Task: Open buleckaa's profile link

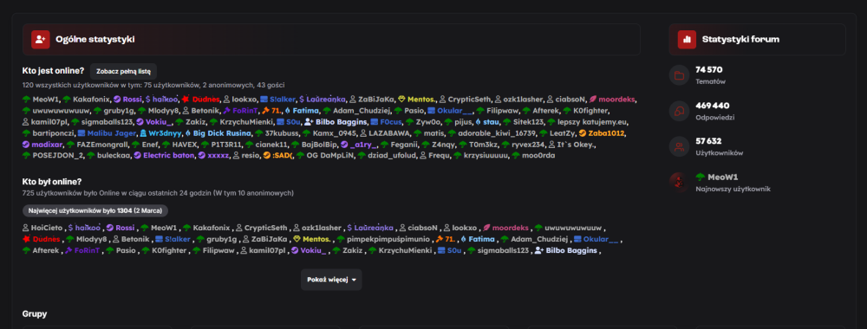Action: click(114, 156)
